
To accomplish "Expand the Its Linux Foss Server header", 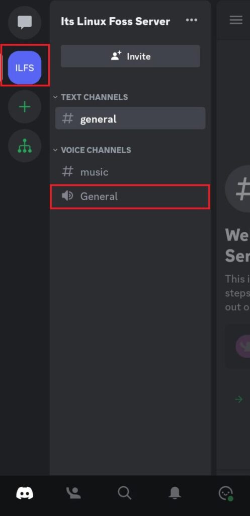I will tap(115, 21).
